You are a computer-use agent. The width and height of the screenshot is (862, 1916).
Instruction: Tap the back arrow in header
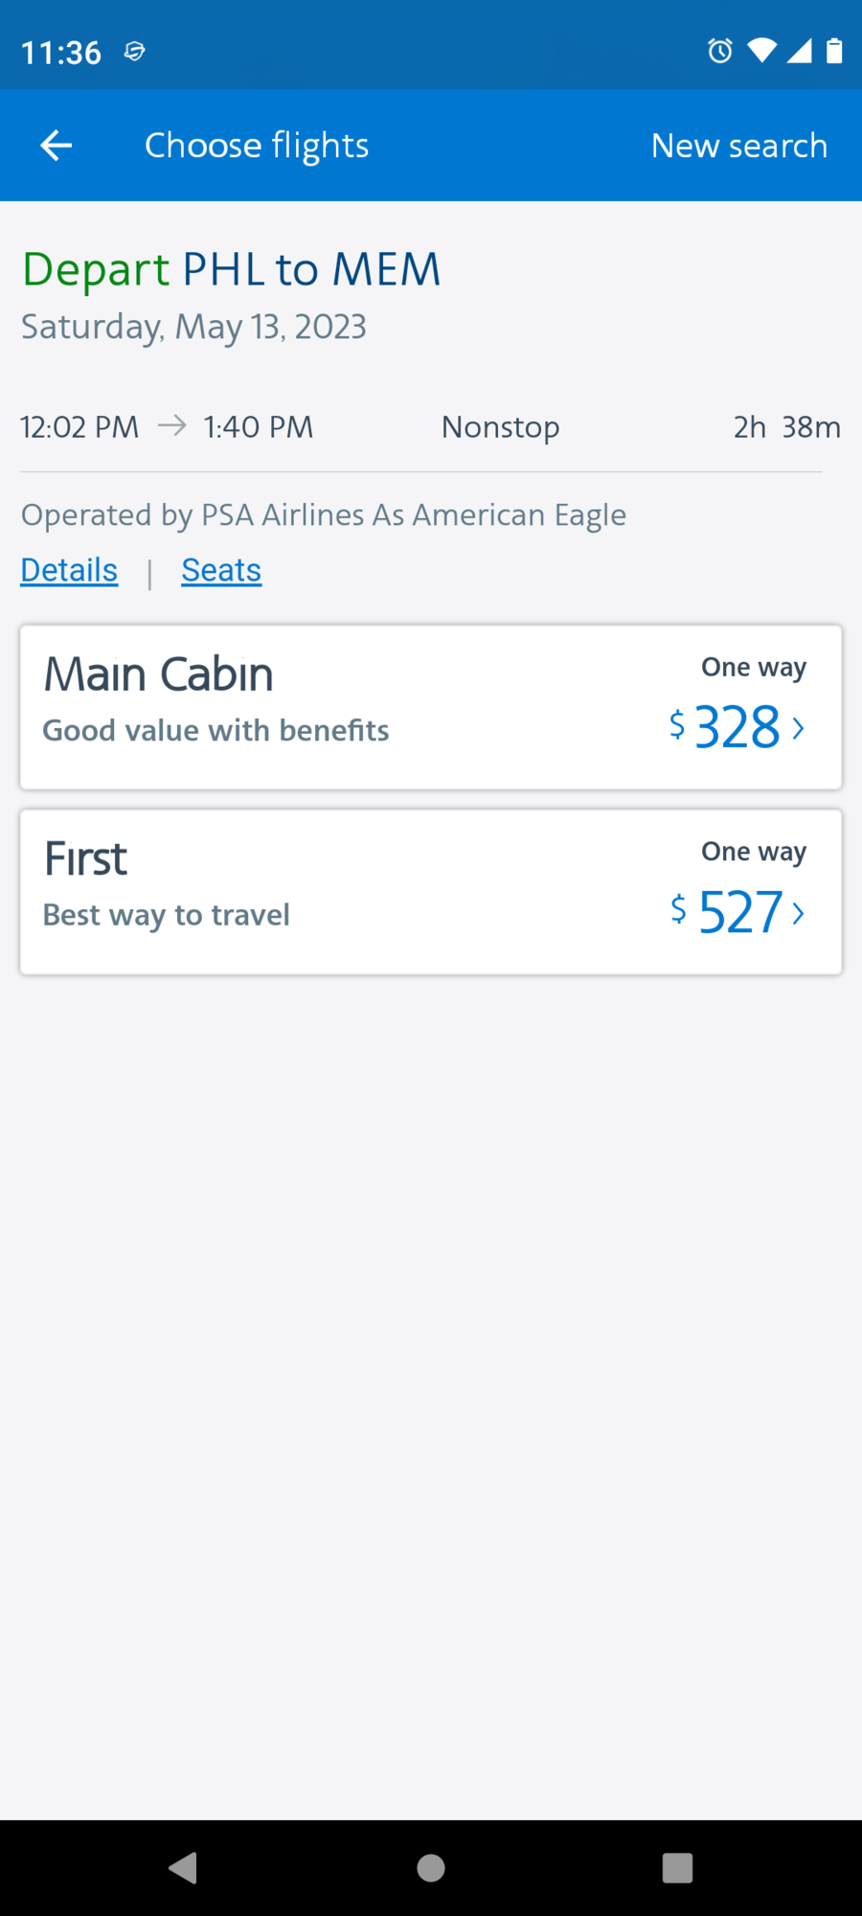point(57,146)
